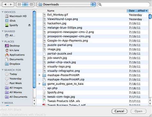Show files from Today
152x117 pixels.
tap(11, 74)
